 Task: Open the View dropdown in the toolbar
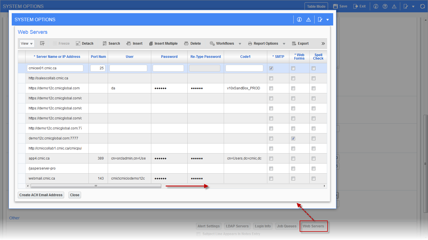click(27, 44)
